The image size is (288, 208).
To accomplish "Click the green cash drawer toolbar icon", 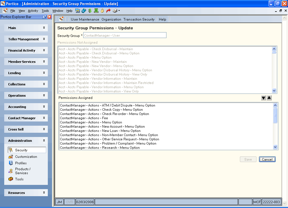I will 96,11.
